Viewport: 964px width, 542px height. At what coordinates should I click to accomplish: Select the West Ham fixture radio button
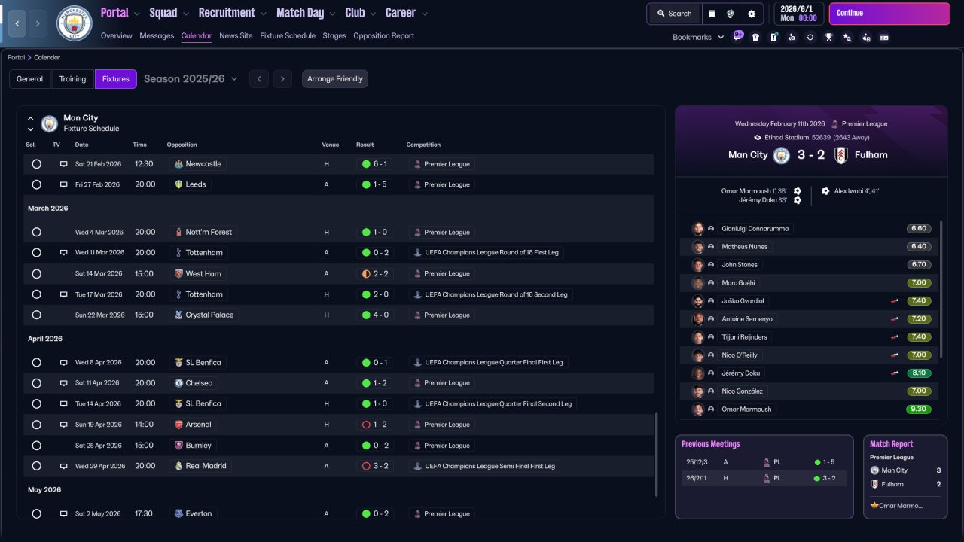pos(36,273)
